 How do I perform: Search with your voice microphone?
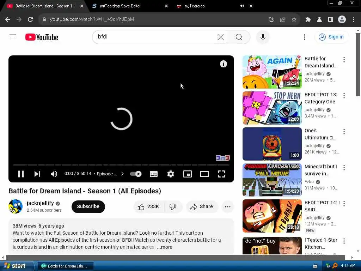pos(263,37)
